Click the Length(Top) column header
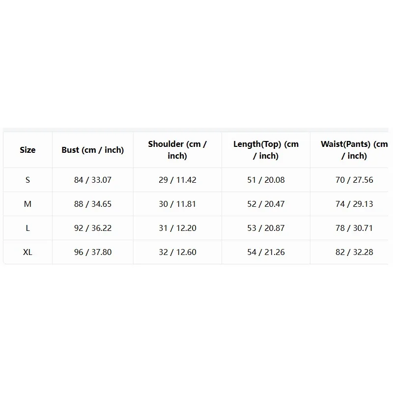 pyautogui.click(x=266, y=150)
